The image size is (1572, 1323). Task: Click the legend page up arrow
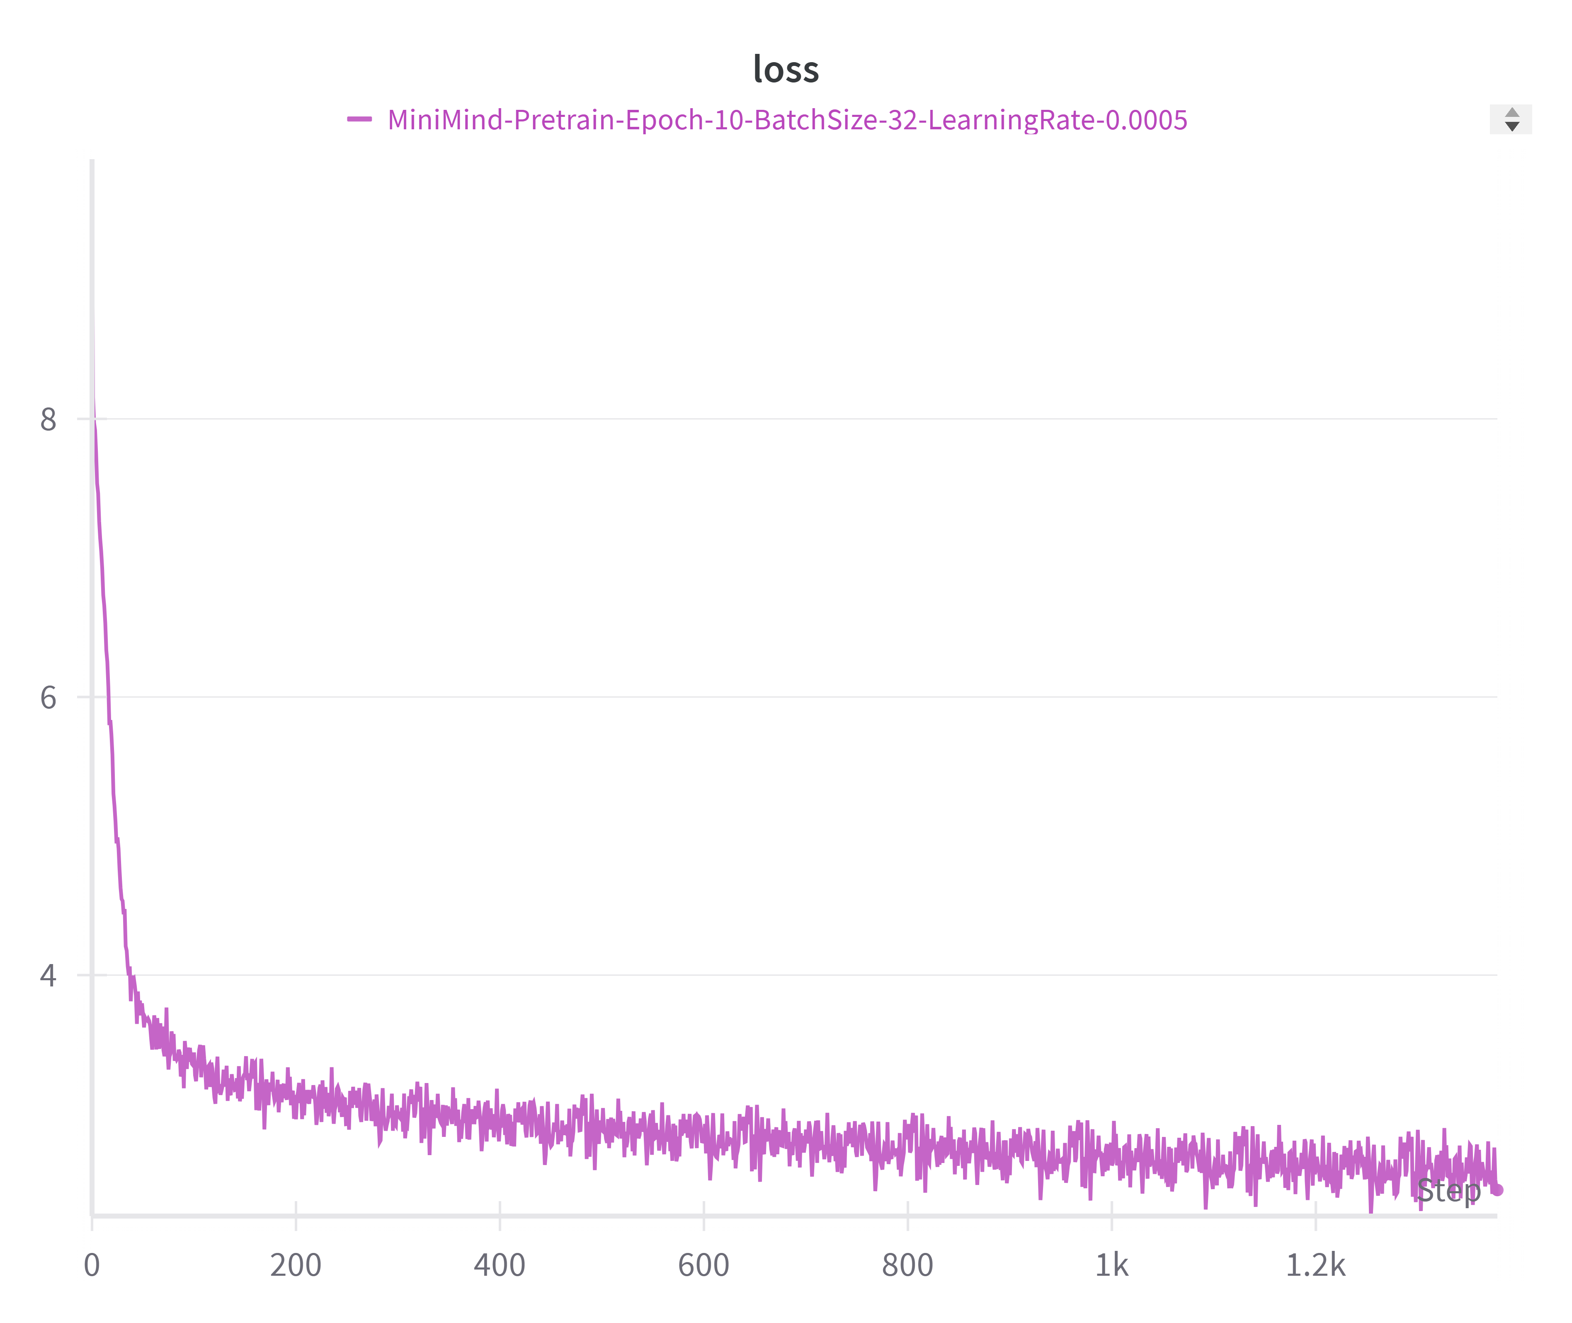(x=1512, y=112)
